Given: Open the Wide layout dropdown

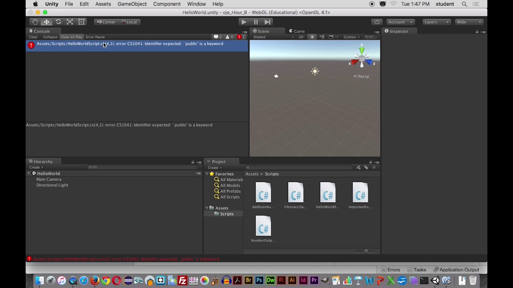Looking at the screenshot, I should click(x=469, y=22).
